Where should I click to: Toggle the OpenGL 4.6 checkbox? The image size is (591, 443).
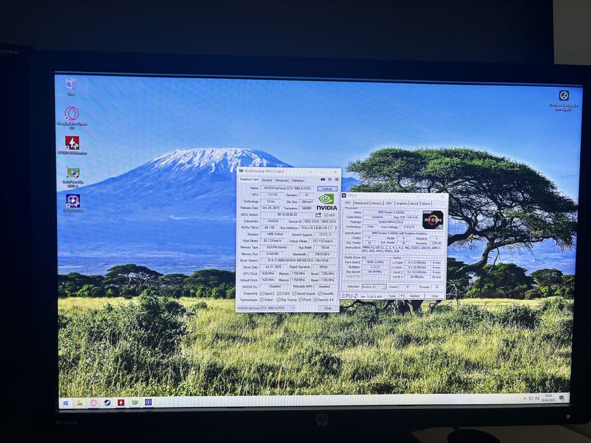tap(315, 300)
